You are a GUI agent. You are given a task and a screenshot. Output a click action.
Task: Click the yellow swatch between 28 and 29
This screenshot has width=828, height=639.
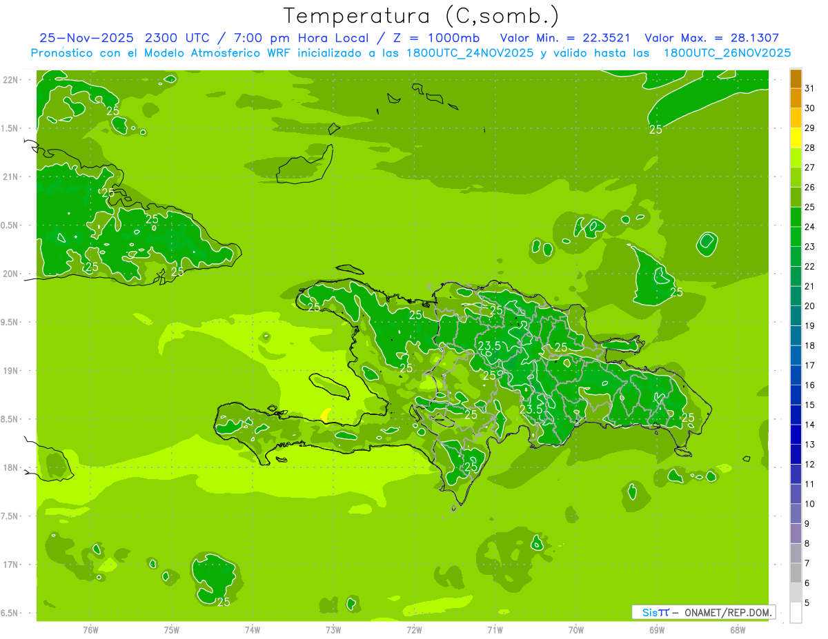[x=796, y=138]
